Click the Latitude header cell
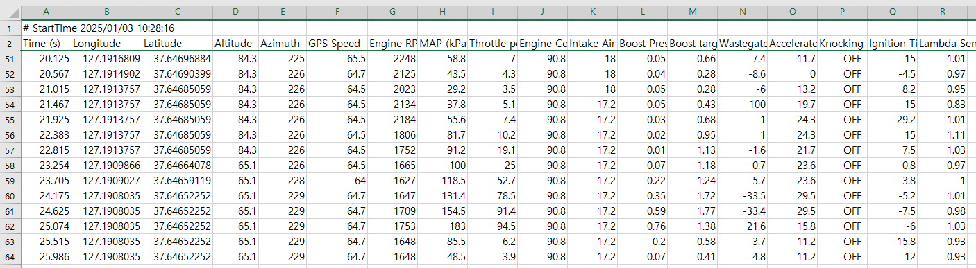This screenshot has height=268, width=976. tap(177, 44)
